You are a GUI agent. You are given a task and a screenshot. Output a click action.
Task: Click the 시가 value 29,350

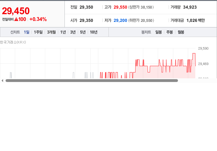(x=86, y=20)
